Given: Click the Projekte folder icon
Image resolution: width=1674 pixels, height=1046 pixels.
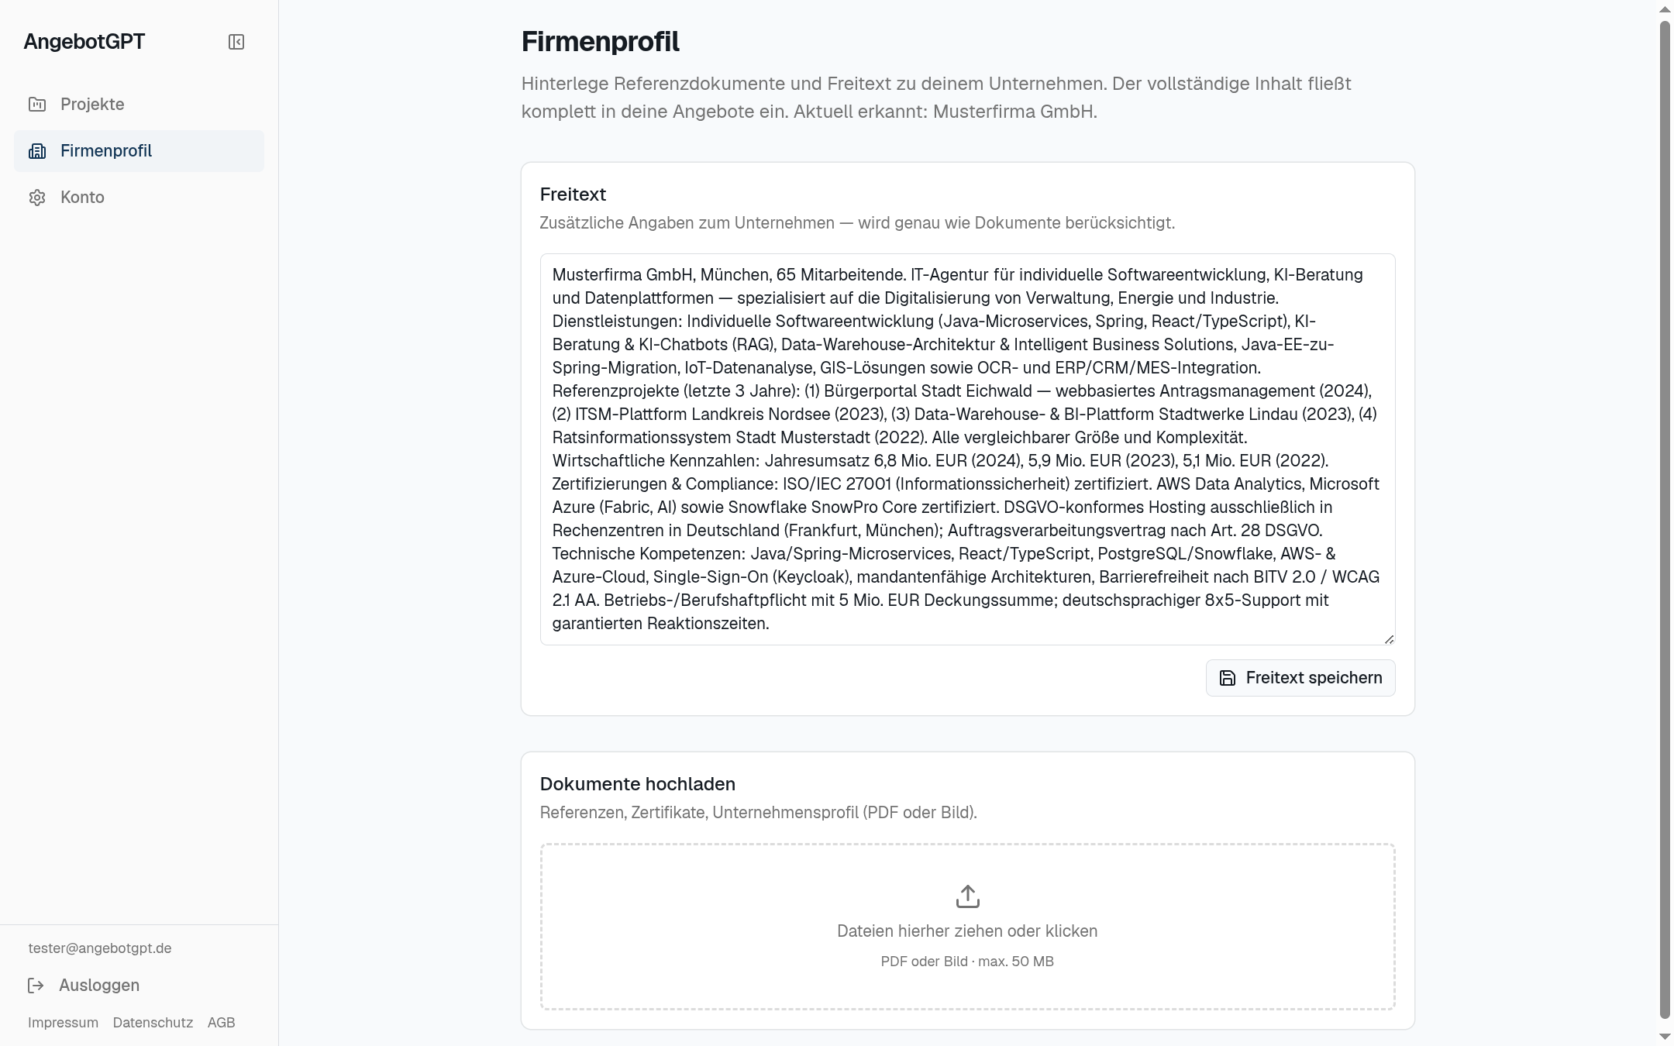Looking at the screenshot, I should pyautogui.click(x=37, y=104).
